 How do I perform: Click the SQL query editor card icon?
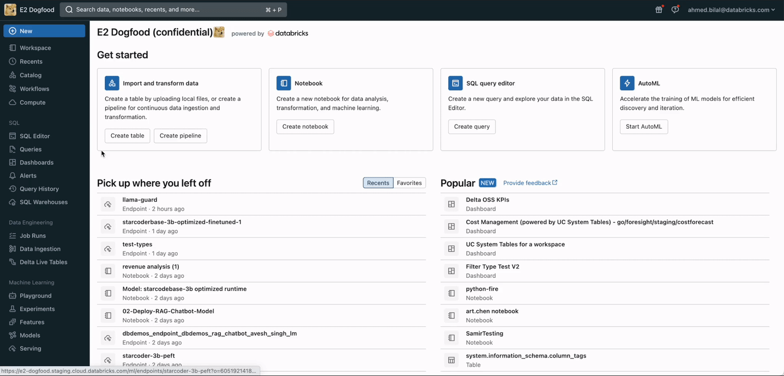pos(455,83)
